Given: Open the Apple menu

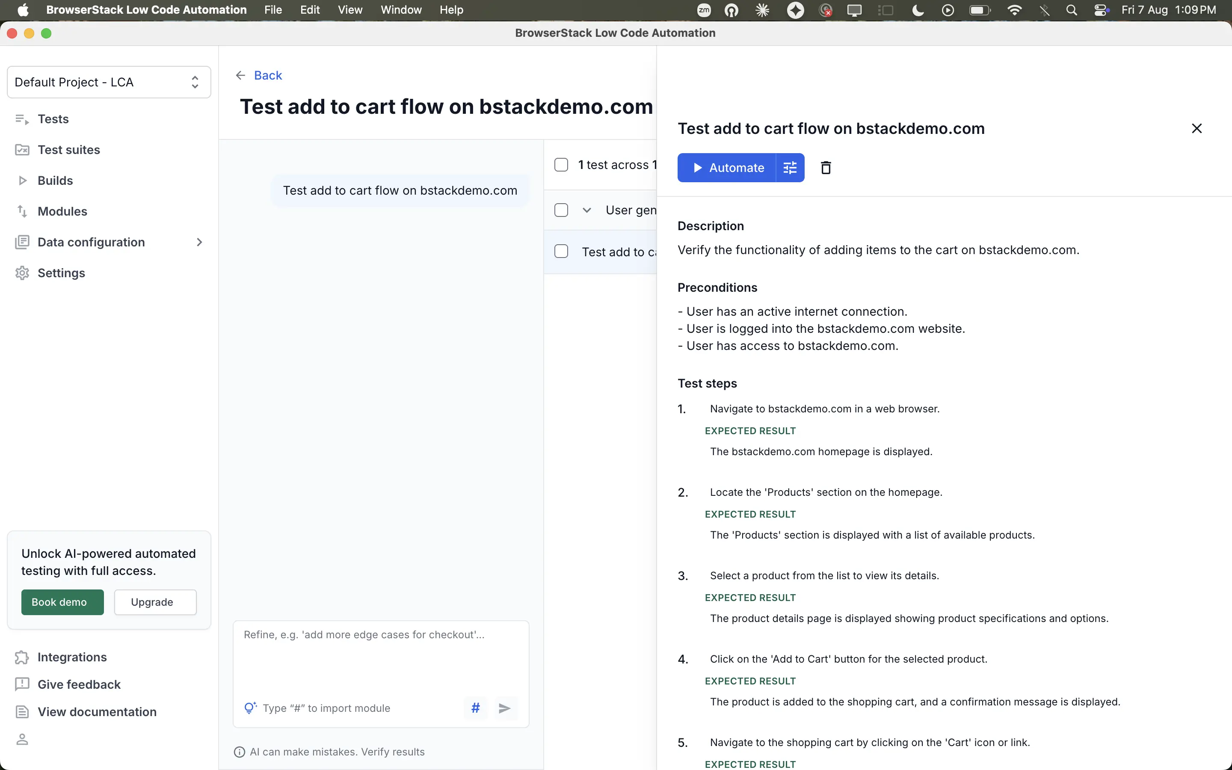Looking at the screenshot, I should point(23,10).
